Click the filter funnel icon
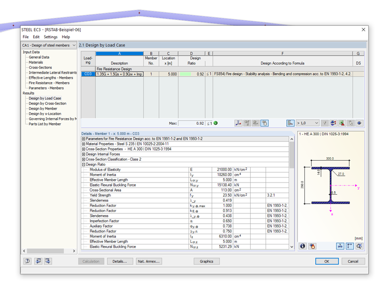The image size is (385, 289). coord(325,123)
